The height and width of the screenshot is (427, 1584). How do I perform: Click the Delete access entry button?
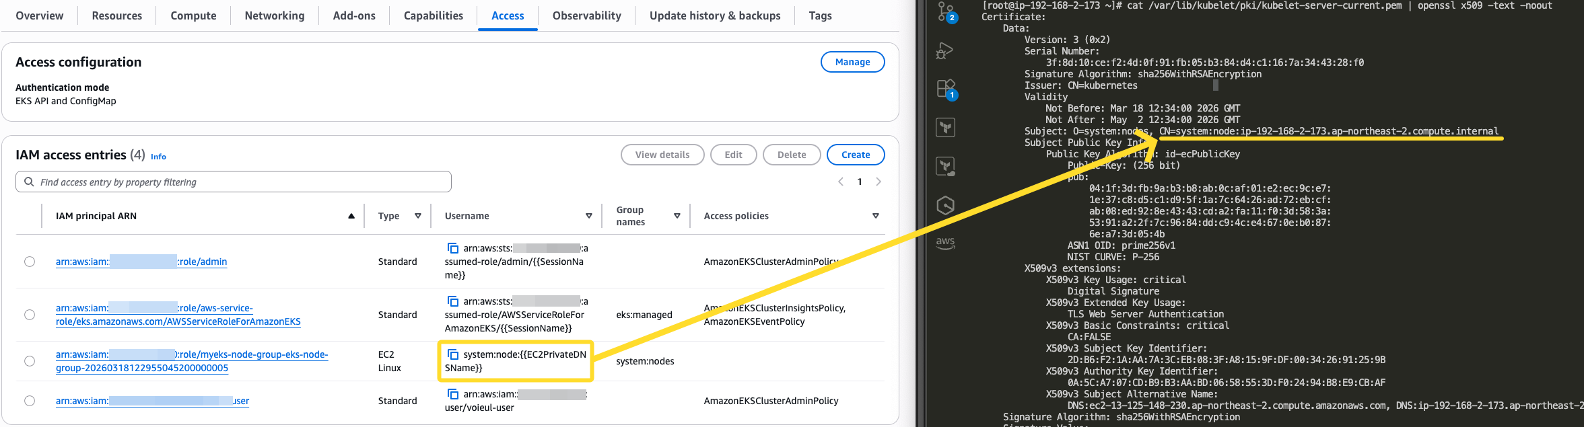[x=792, y=155]
